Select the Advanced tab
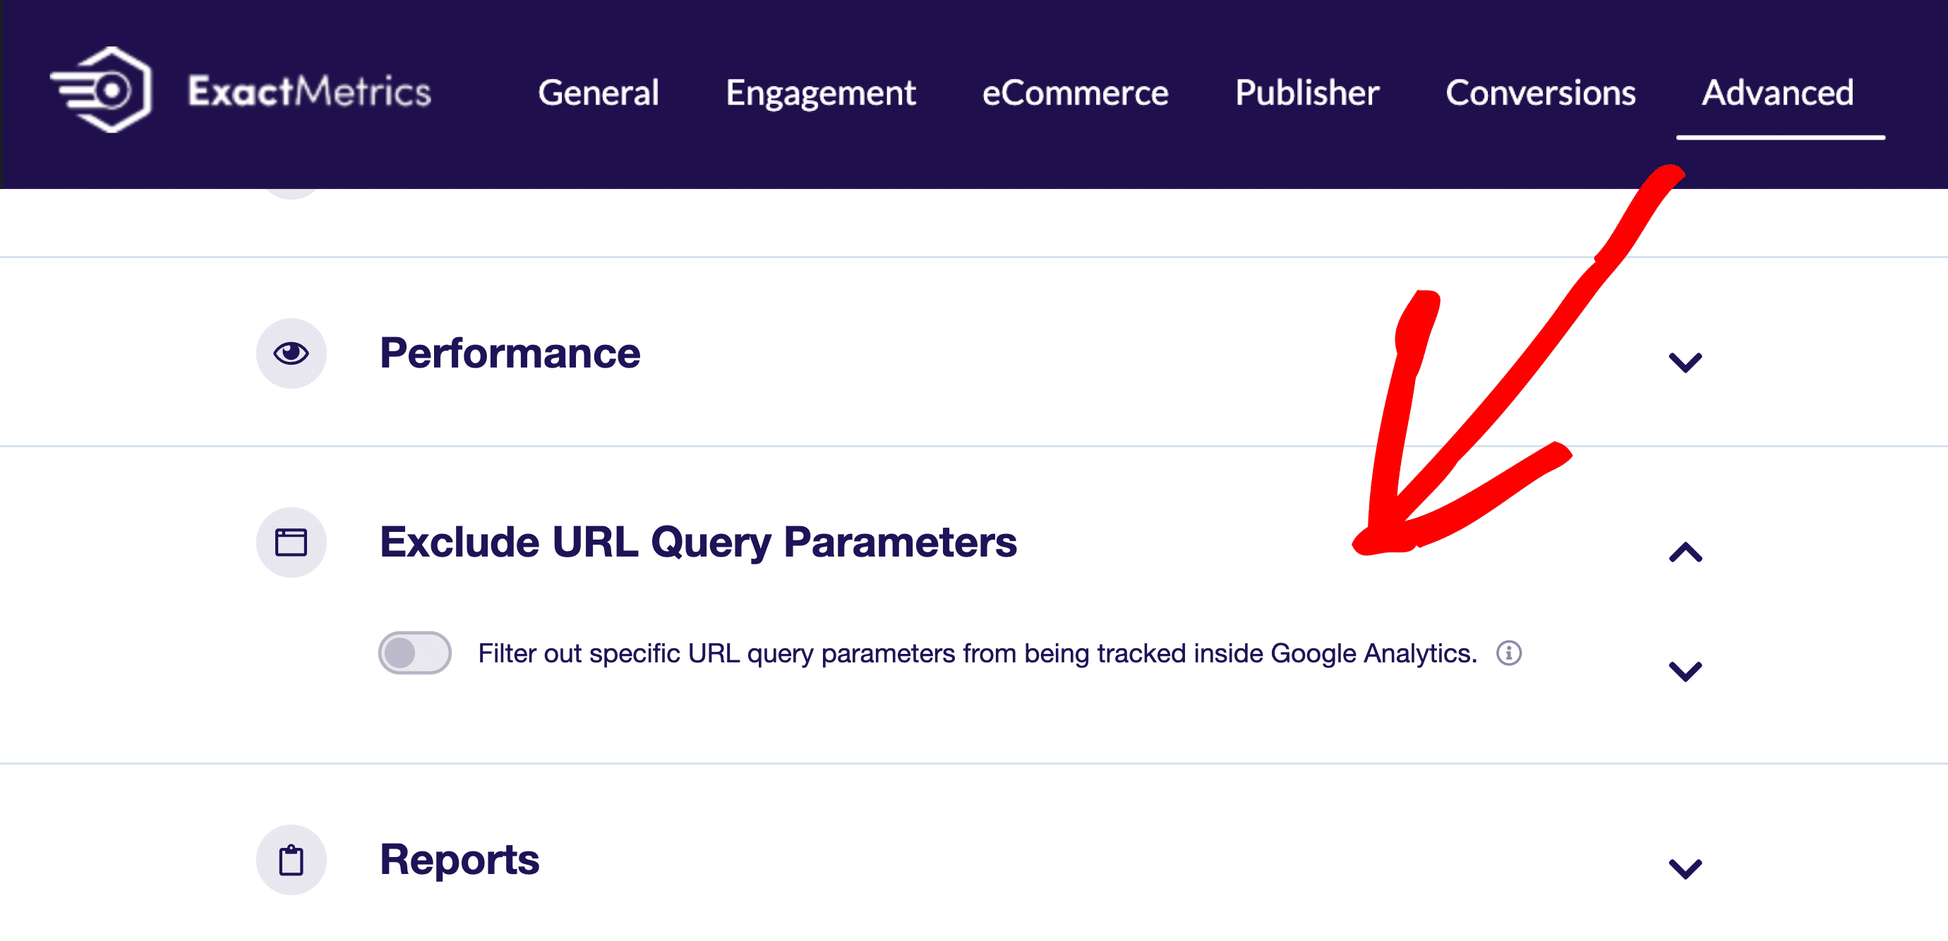Viewport: 1948px width, 941px height. (1778, 92)
